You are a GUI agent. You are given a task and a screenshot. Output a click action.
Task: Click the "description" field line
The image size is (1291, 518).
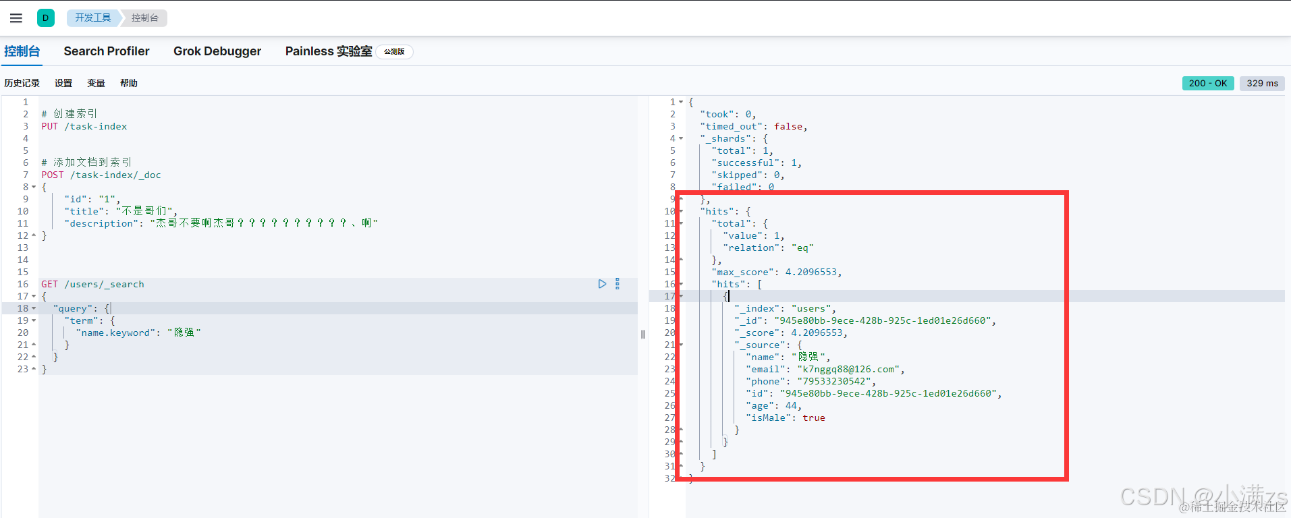[221, 223]
